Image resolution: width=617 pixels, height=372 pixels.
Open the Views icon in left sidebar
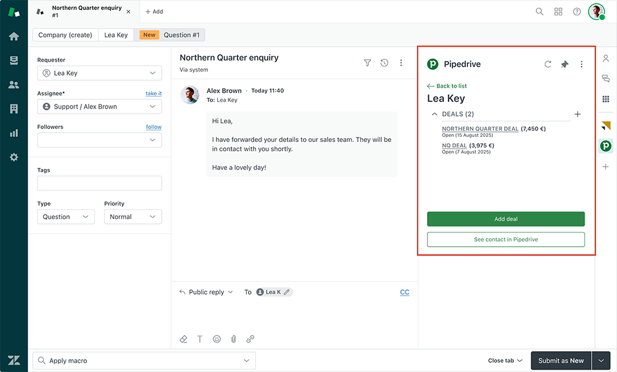click(14, 60)
